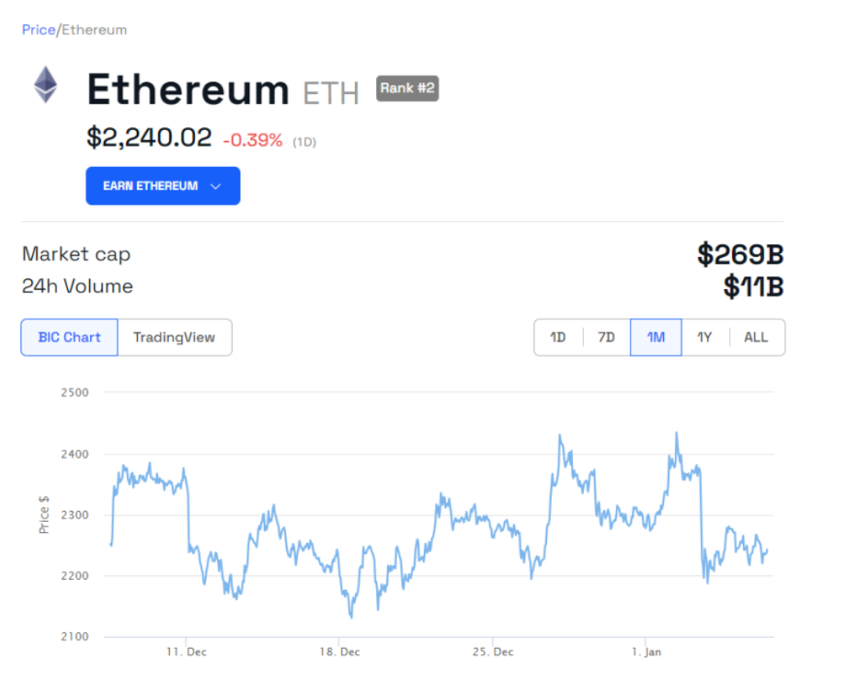Click the -0.39% price change indicator

point(253,141)
